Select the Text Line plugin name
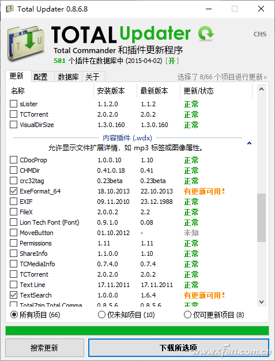 pyautogui.click(x=32, y=285)
